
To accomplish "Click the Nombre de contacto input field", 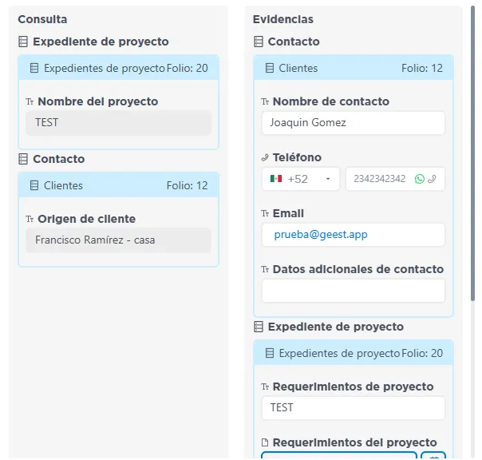I will [x=353, y=123].
